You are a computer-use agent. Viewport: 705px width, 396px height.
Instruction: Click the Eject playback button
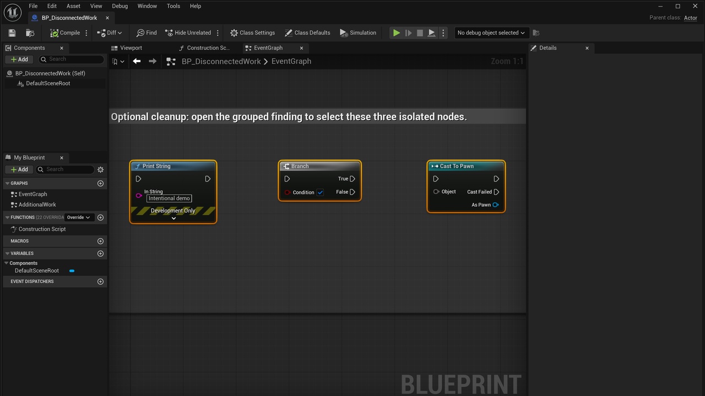(432, 33)
